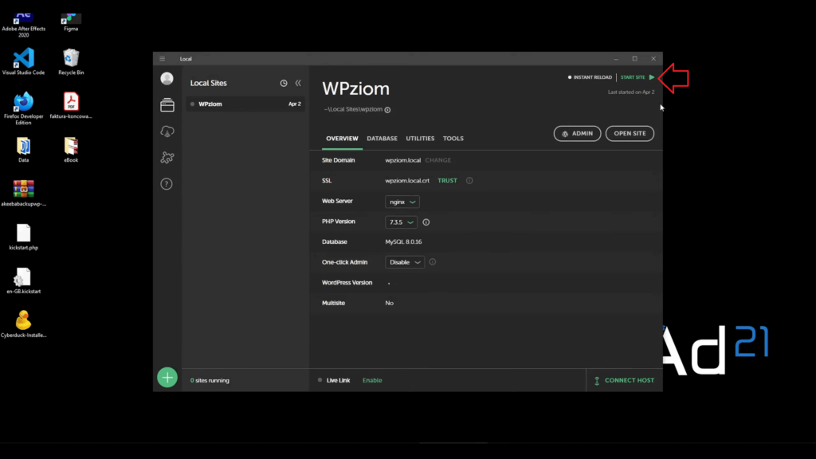Open the hamburger menu in title bar
The width and height of the screenshot is (816, 459).
pos(163,59)
